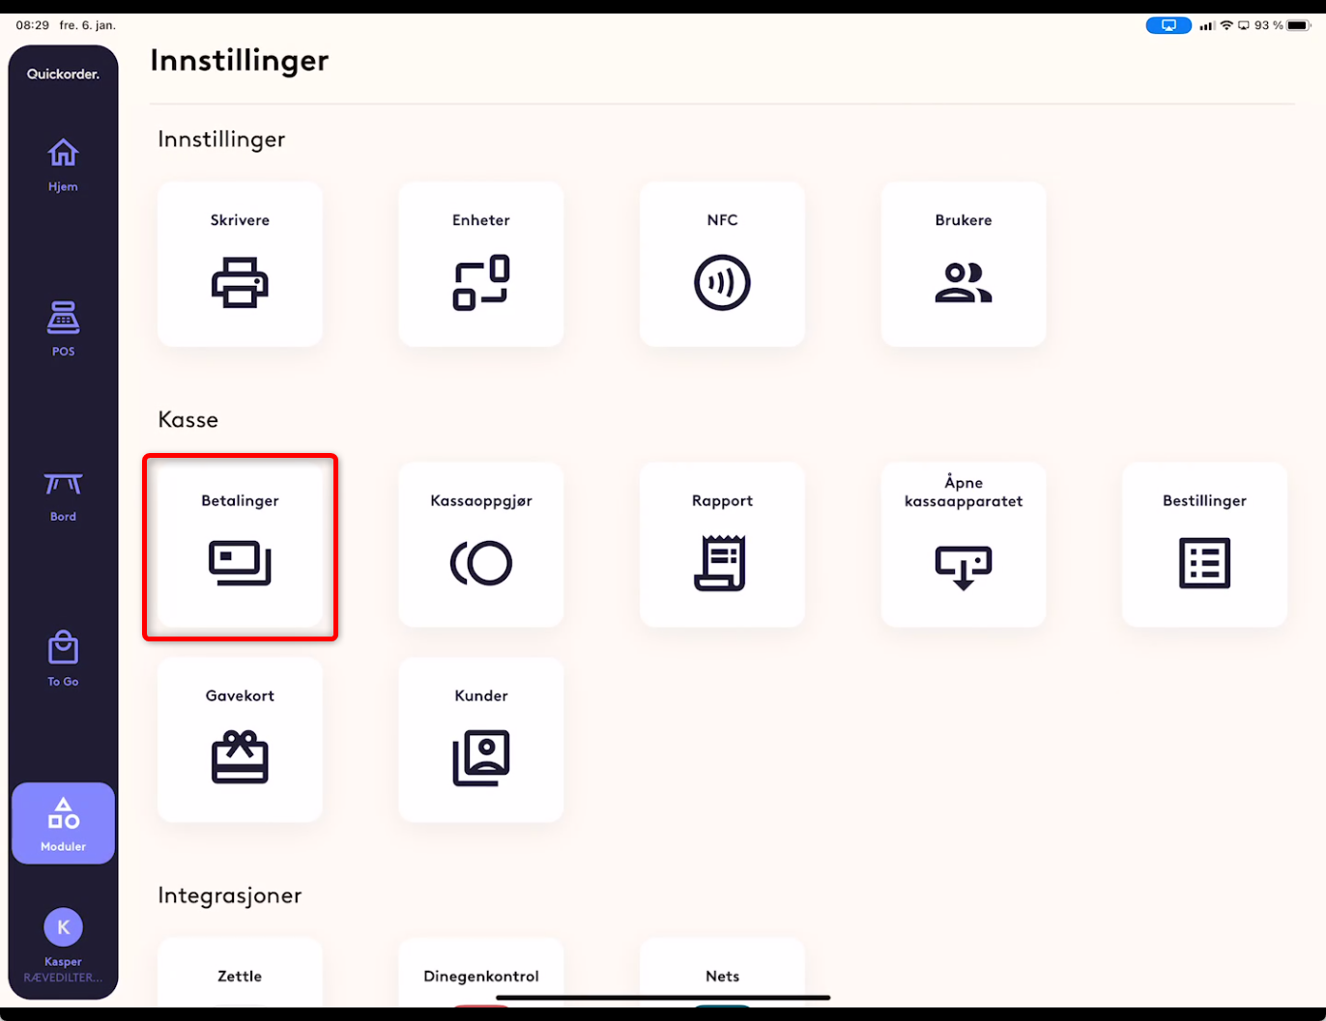The height and width of the screenshot is (1021, 1326).
Task: Open the Rapport report tile
Action: click(x=722, y=545)
